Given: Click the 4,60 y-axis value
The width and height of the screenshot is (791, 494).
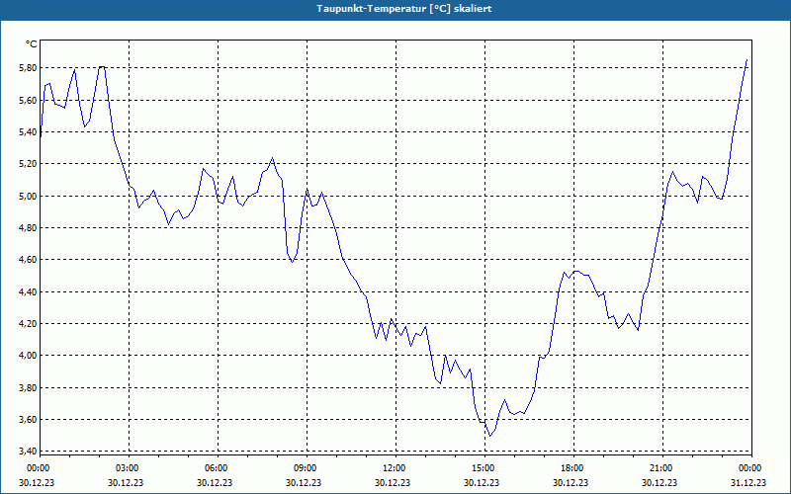Looking at the screenshot, I should pos(28,260).
